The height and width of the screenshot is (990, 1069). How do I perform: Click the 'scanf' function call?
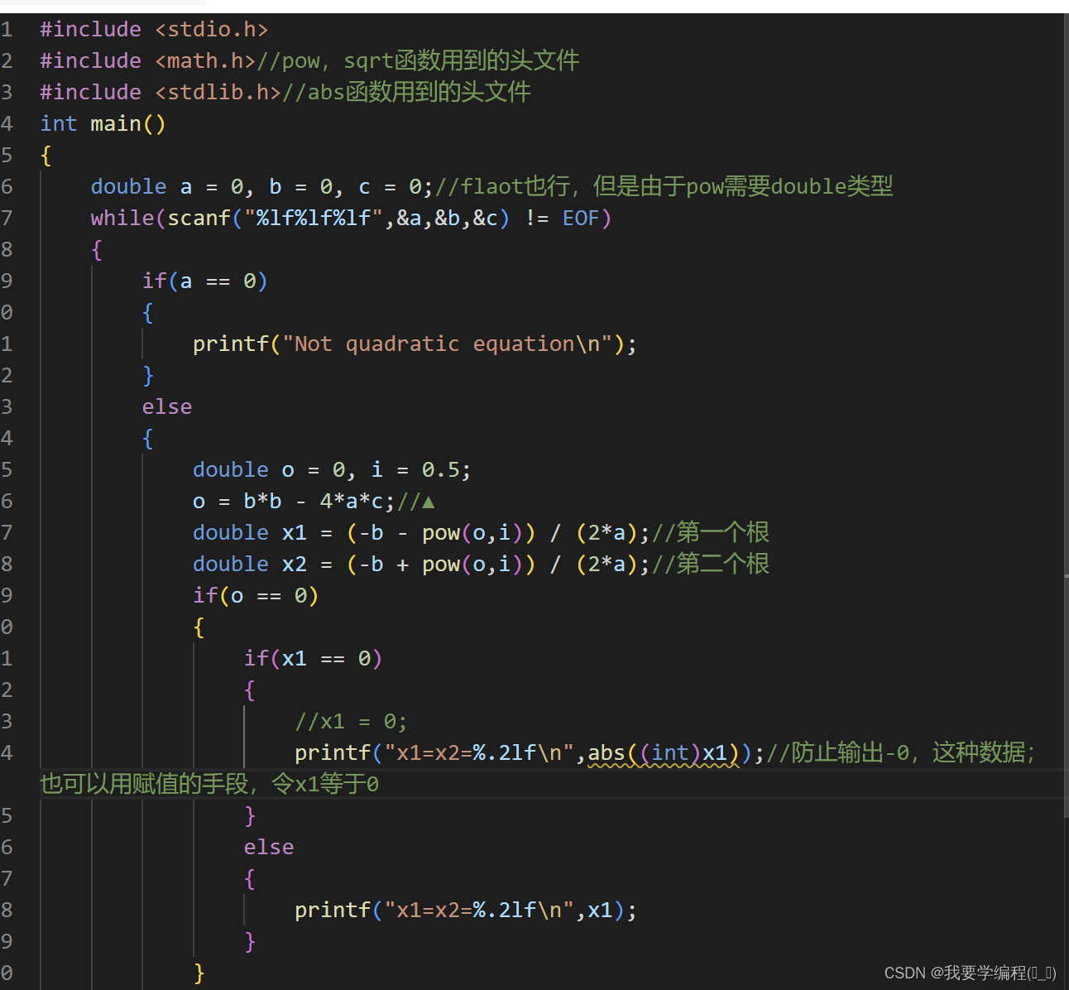coord(199,219)
